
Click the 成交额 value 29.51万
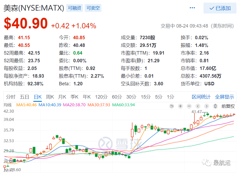[148, 45]
